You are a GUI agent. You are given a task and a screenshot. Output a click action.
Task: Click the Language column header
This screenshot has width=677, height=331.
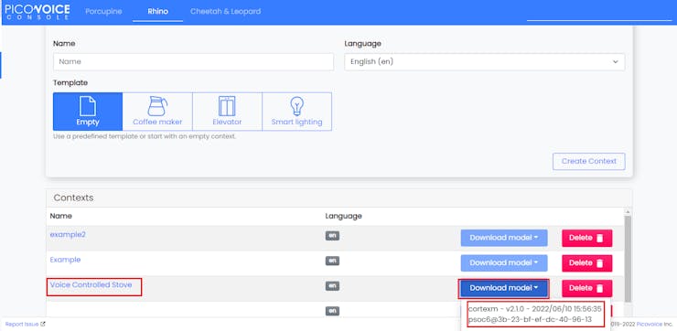click(x=343, y=216)
